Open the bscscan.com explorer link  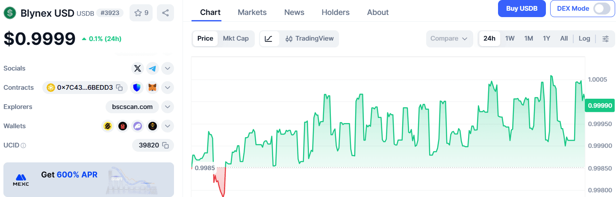point(132,107)
